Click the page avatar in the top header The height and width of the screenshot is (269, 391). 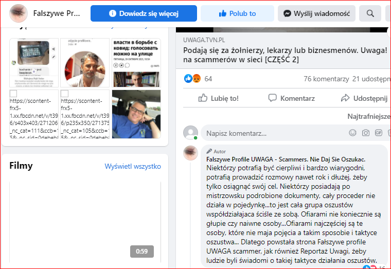[x=19, y=13]
